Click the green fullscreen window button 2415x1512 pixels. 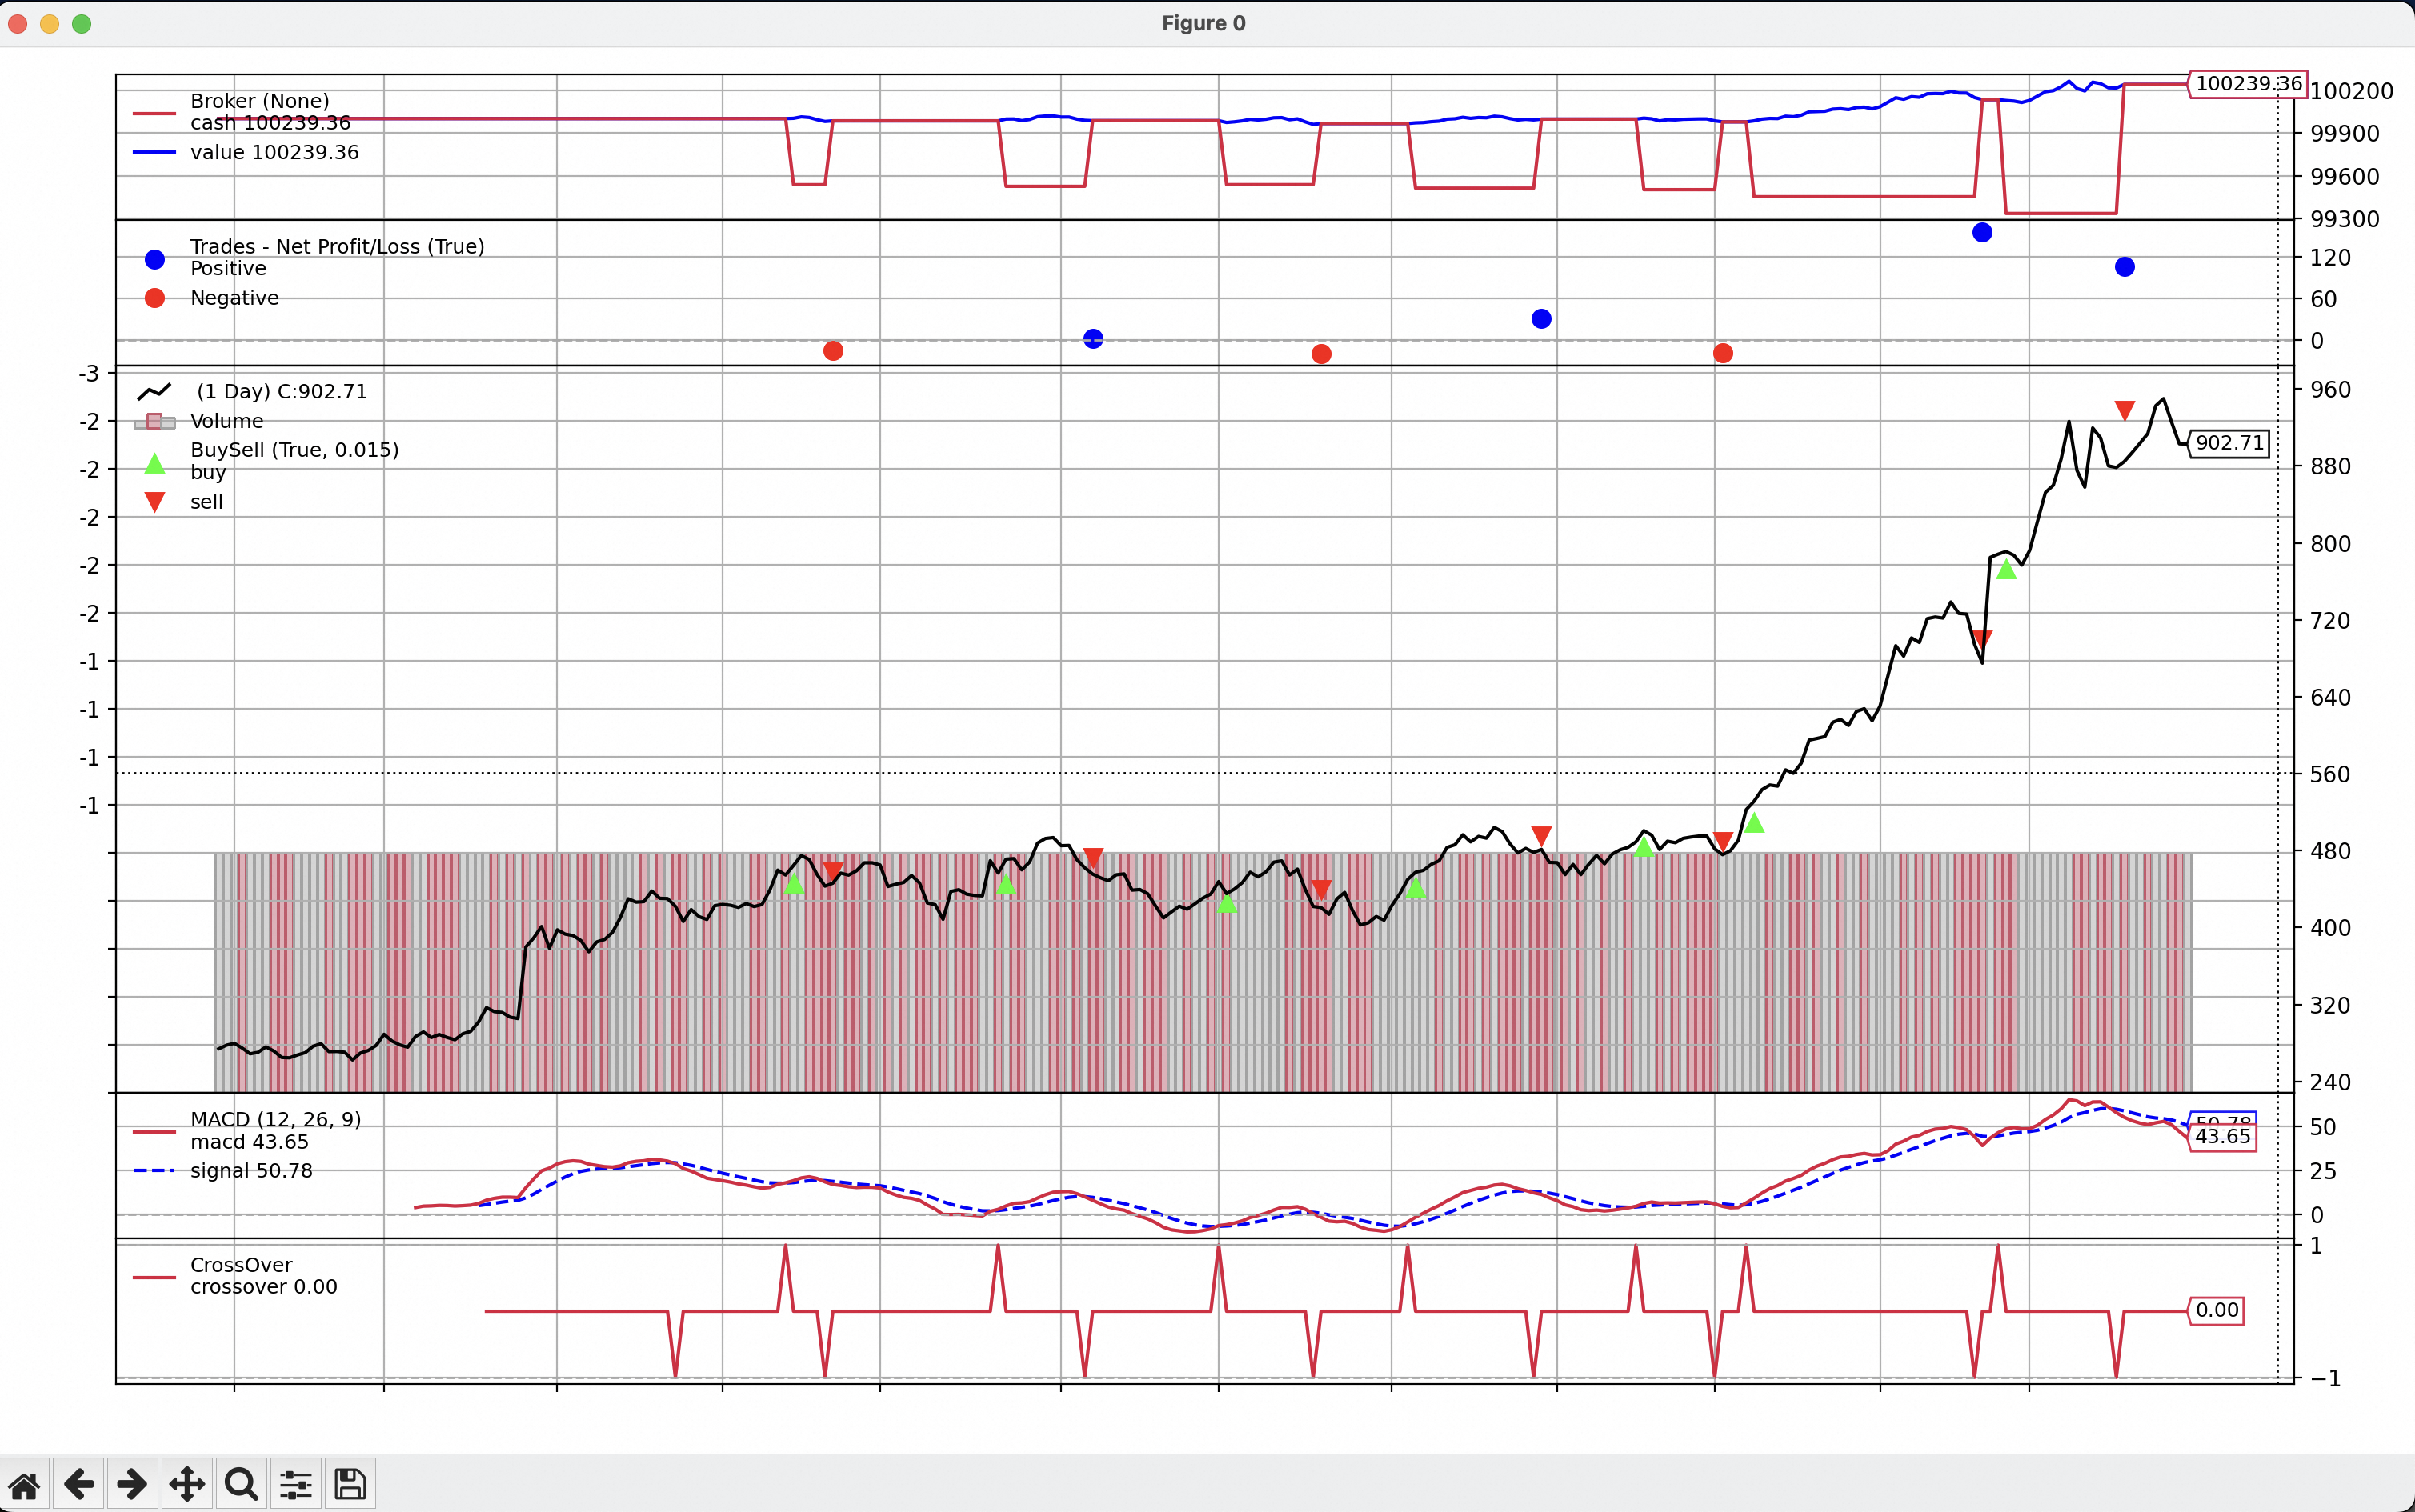[82, 24]
